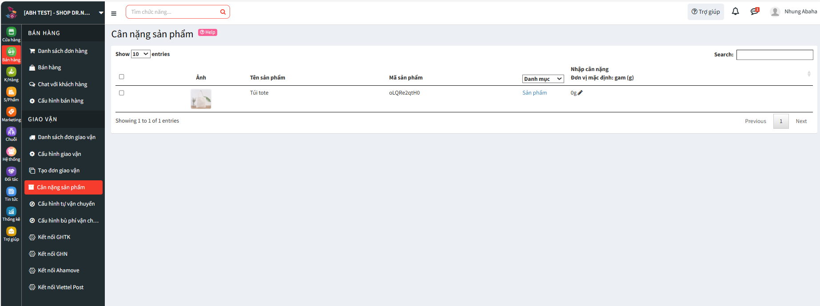820x306 pixels.
Task: Select Kết nối GHTK menu item
Action: click(54, 237)
